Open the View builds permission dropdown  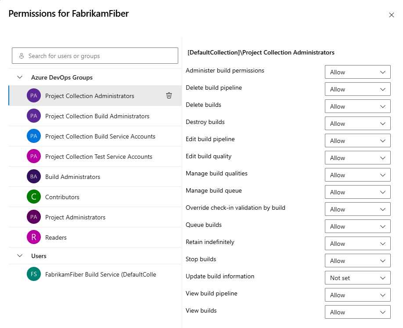click(357, 312)
